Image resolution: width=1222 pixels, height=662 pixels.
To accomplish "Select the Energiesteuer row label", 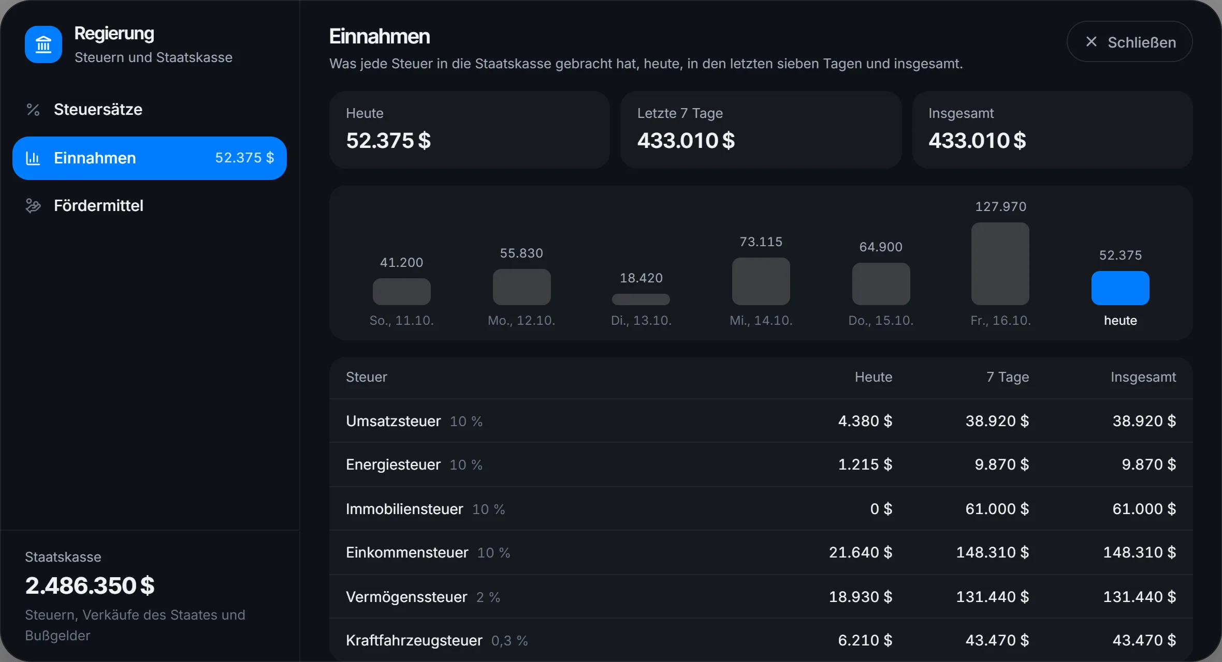I will [394, 464].
